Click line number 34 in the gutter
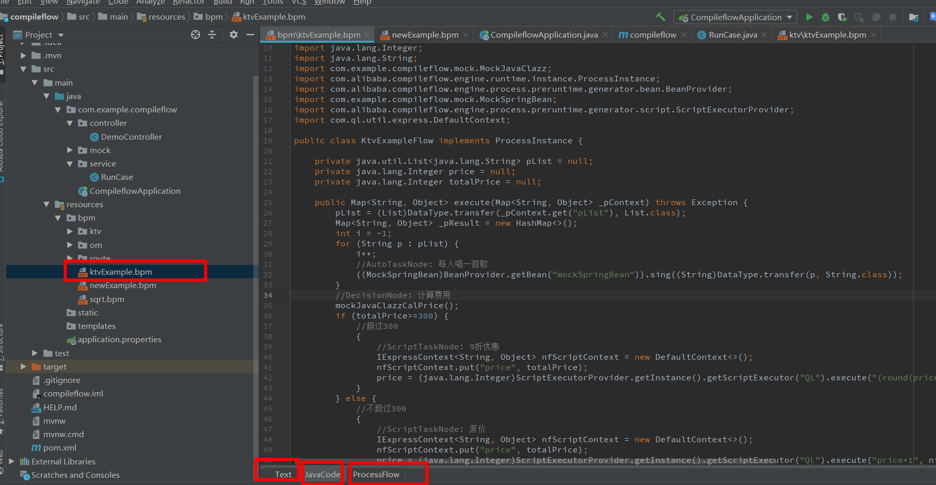Viewport: 936px width, 485px height. (268, 295)
